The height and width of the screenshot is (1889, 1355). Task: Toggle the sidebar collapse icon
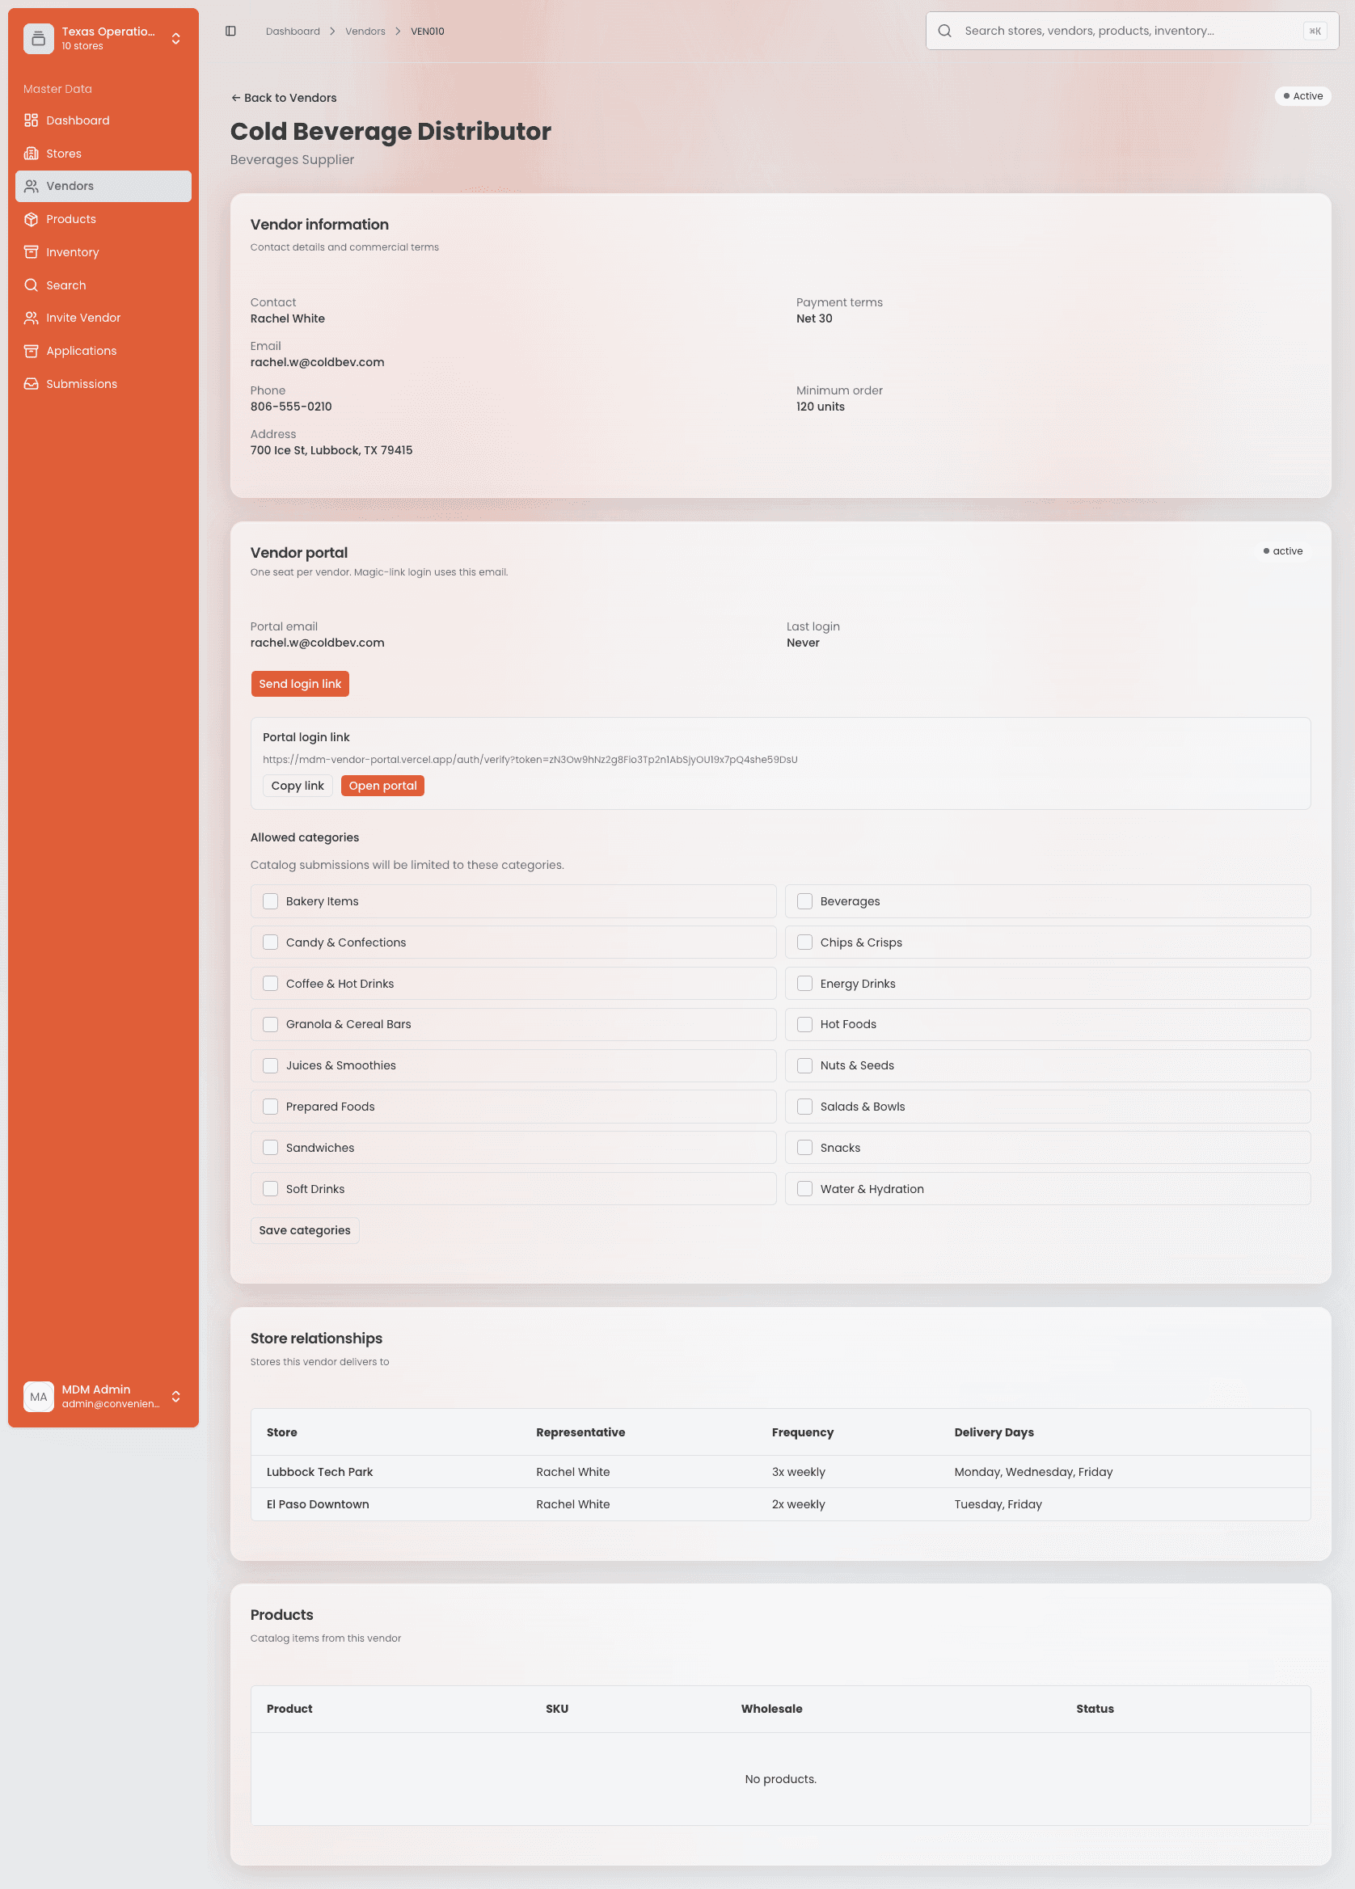click(x=230, y=31)
